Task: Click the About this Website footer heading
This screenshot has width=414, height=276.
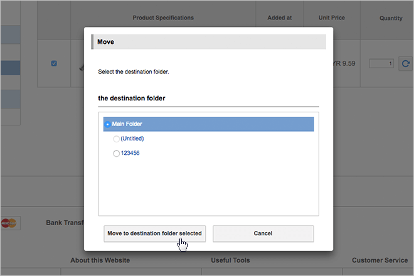Action: tap(100, 260)
